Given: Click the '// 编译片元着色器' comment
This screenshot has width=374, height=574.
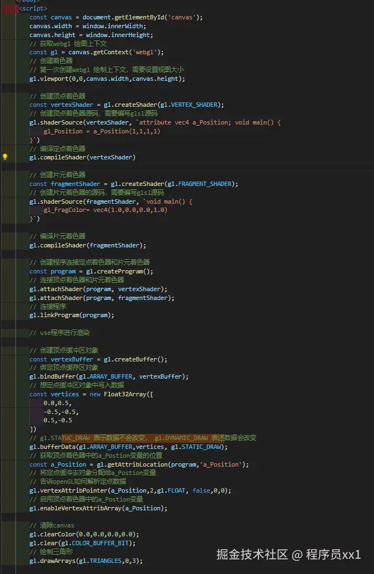Looking at the screenshot, I should pyautogui.click(x=57, y=236).
